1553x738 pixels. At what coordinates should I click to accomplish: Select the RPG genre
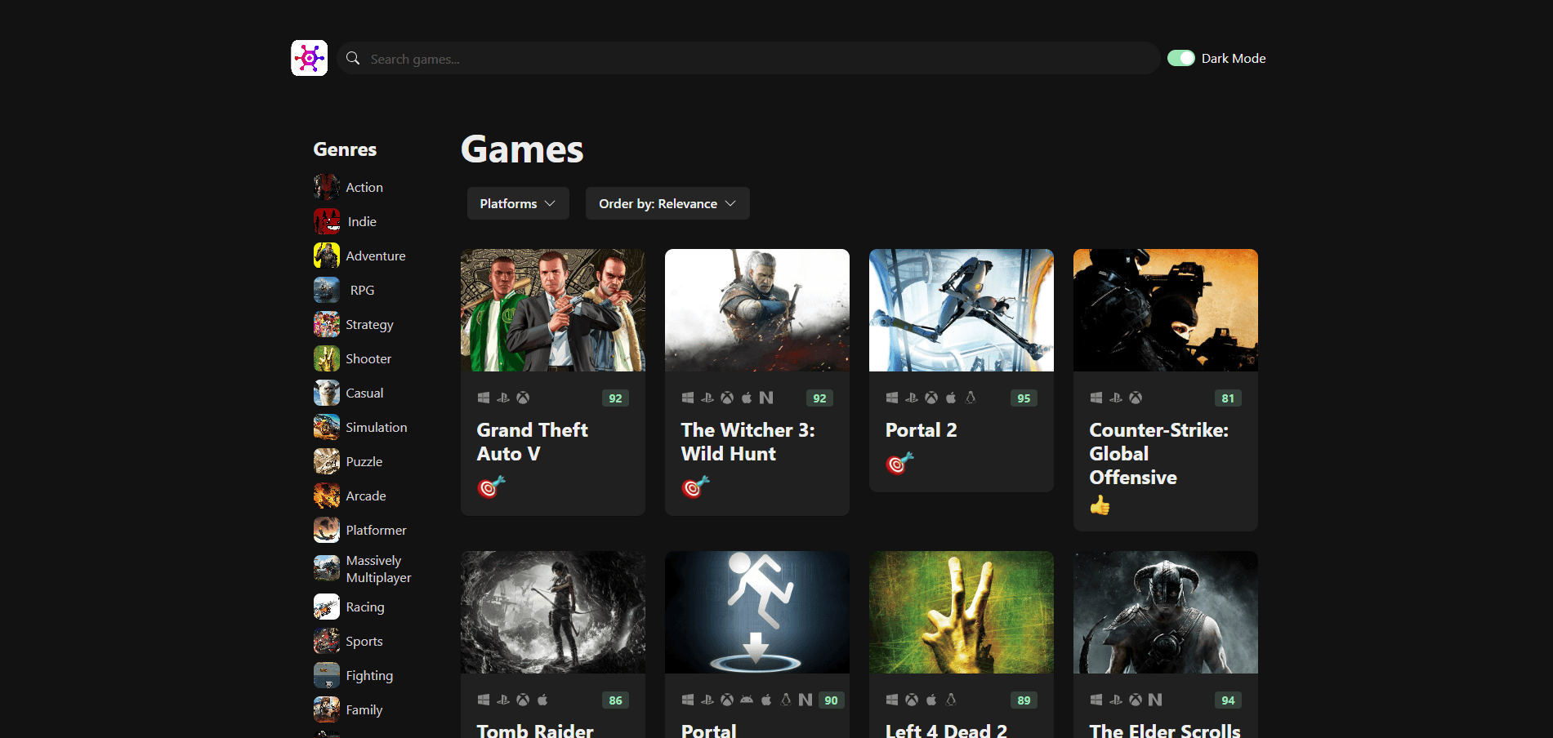[x=362, y=290]
